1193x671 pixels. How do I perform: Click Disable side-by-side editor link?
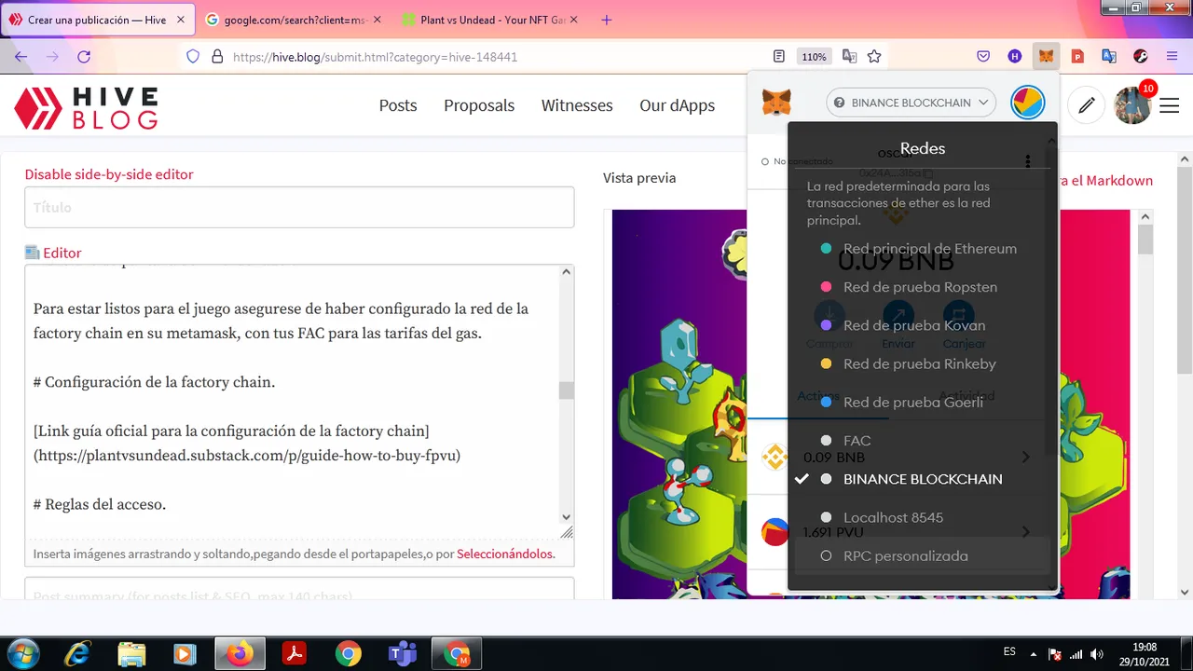pos(109,174)
